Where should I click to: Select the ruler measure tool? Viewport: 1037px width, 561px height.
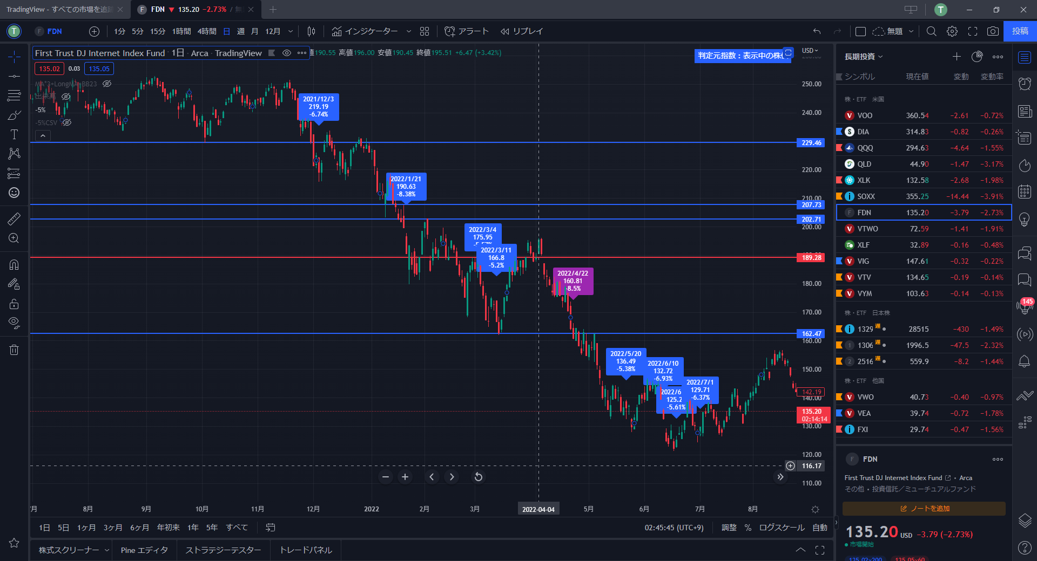[x=14, y=218]
